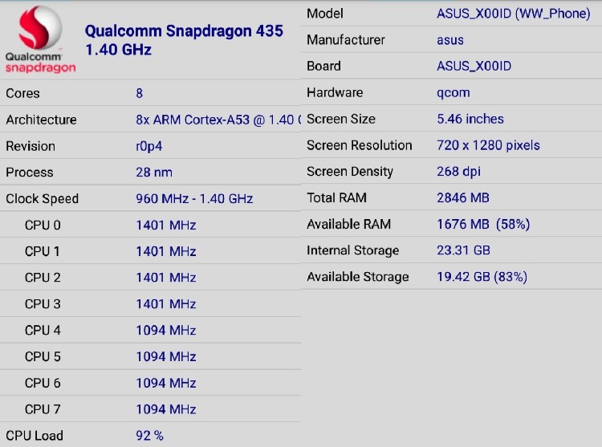The width and height of the screenshot is (602, 447).
Task: Select the Screen Size label
Action: click(341, 119)
